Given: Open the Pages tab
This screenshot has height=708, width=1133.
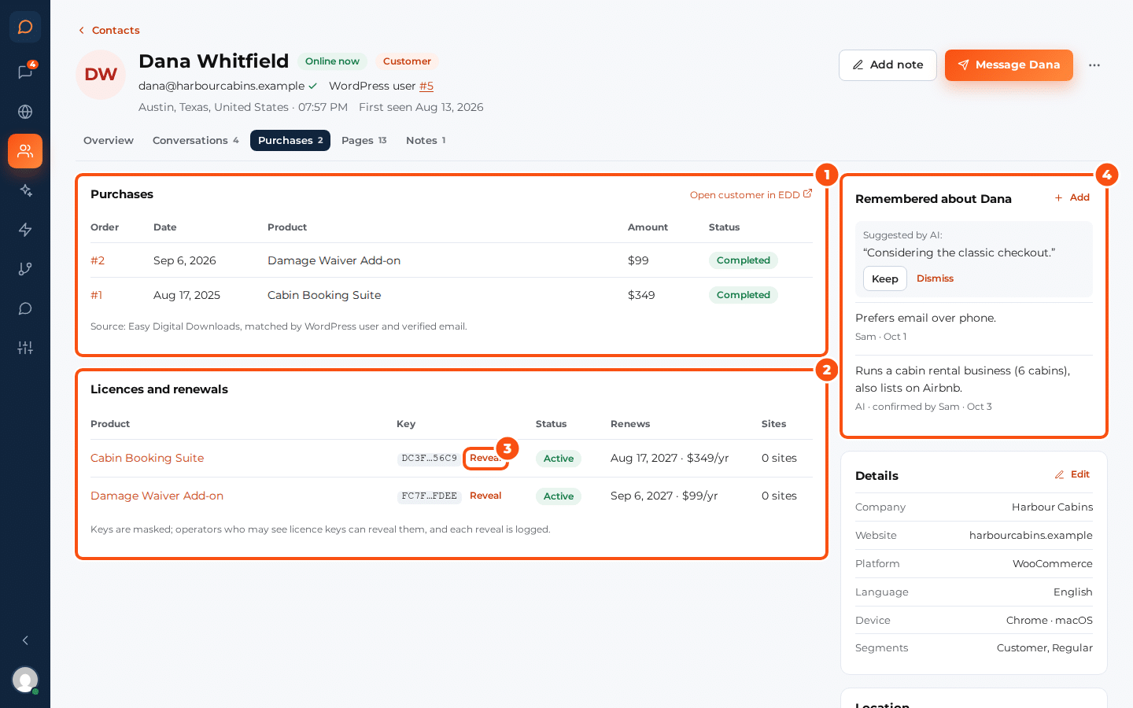Looking at the screenshot, I should coord(364,140).
